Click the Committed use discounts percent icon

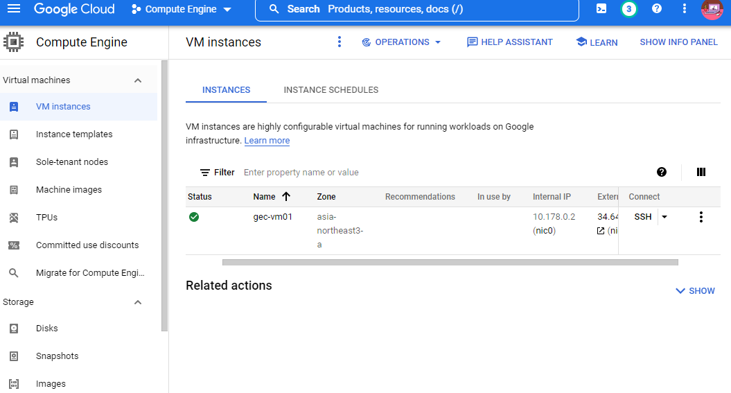coord(14,245)
